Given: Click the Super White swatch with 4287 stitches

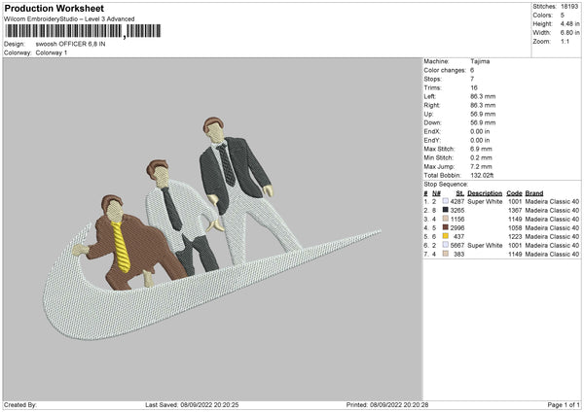Looking at the screenshot, I should tap(445, 201).
